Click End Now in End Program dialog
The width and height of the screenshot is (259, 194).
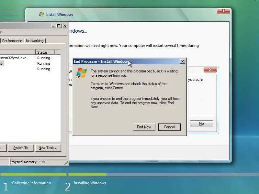[144, 127]
